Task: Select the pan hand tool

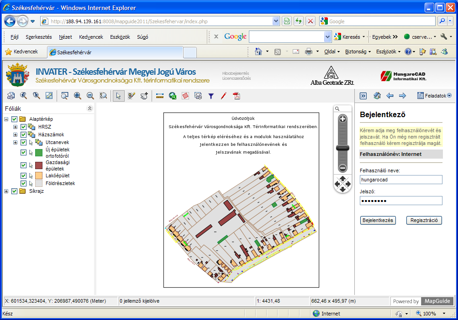Action: (144, 96)
